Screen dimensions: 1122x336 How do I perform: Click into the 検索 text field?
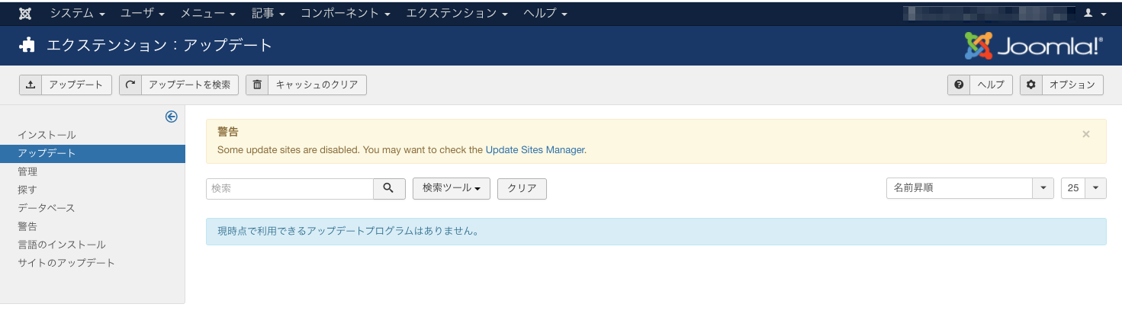coord(289,188)
